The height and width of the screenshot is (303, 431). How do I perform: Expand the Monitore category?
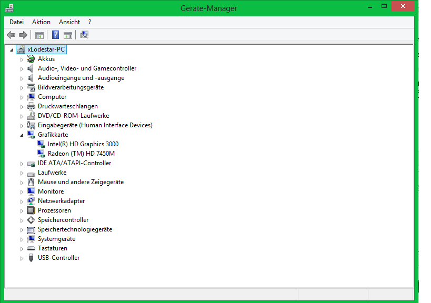[x=22, y=192]
